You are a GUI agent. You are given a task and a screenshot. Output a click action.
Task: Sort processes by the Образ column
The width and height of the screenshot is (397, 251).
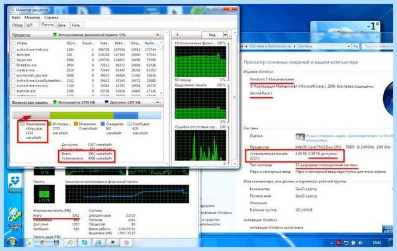pos(22,43)
